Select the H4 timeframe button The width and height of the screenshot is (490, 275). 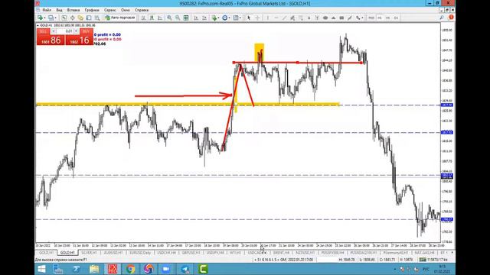[388, 18]
